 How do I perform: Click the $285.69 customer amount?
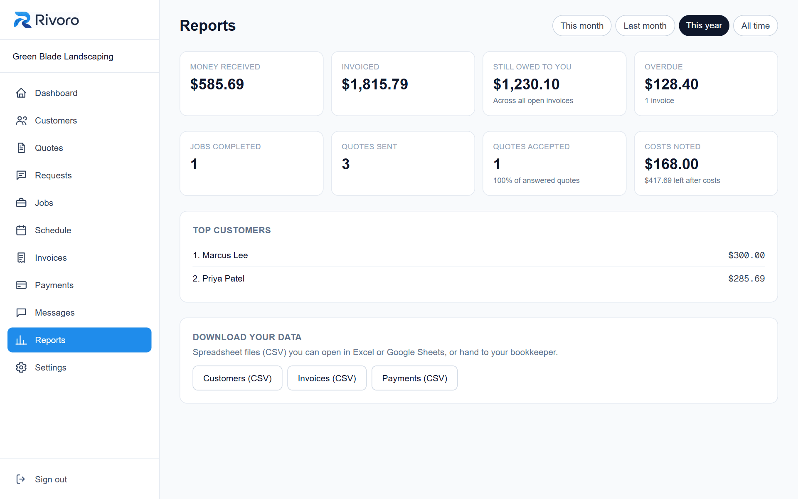tap(746, 279)
